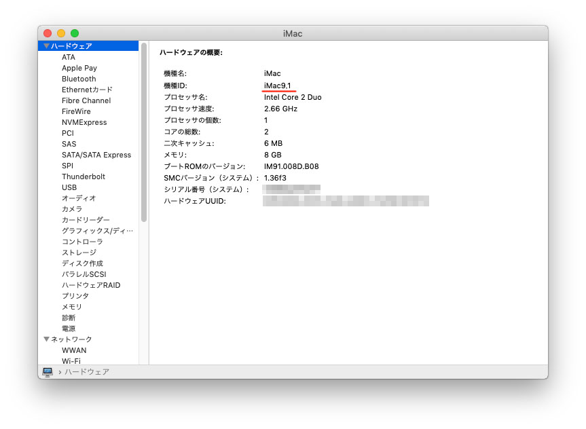Collapse the ハードウェア disclosure triangle

[x=46, y=46]
